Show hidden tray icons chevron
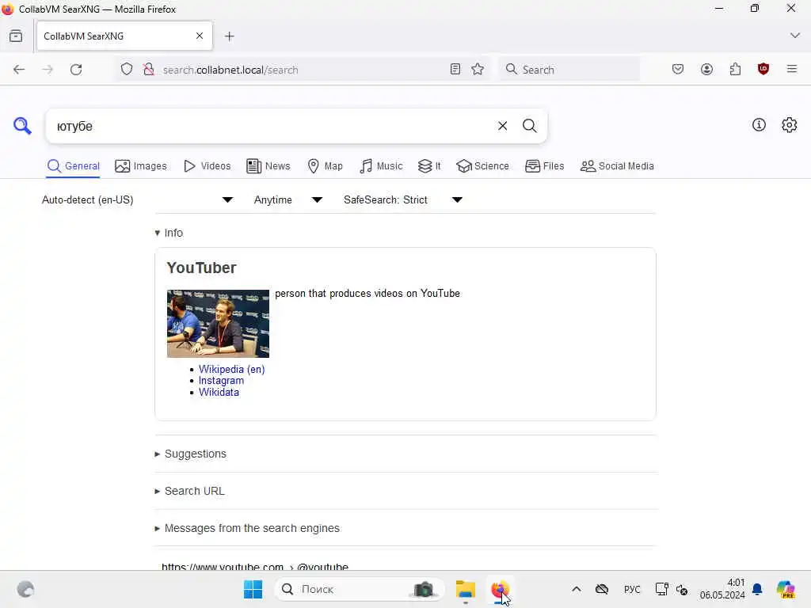The image size is (811, 608). pyautogui.click(x=577, y=589)
